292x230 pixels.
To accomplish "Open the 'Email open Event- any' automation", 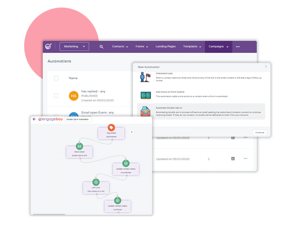I will tap(98, 112).
